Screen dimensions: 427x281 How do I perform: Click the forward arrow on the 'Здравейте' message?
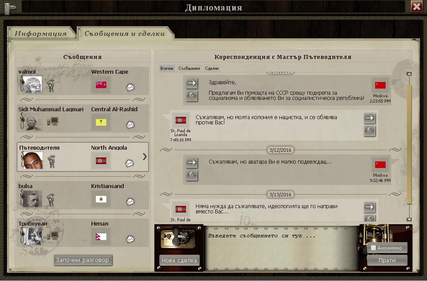pos(192,83)
